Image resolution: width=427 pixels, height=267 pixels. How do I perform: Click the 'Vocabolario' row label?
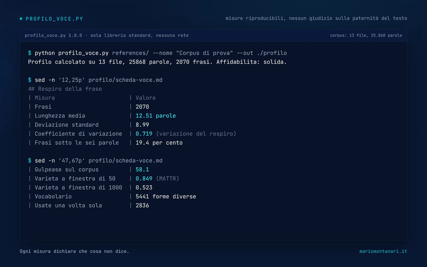tap(53, 197)
